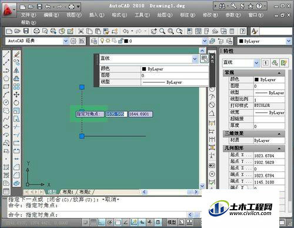Viewport: 294px width, 228px height.
Task: Select the Erase modify tool
Action: coord(16,54)
